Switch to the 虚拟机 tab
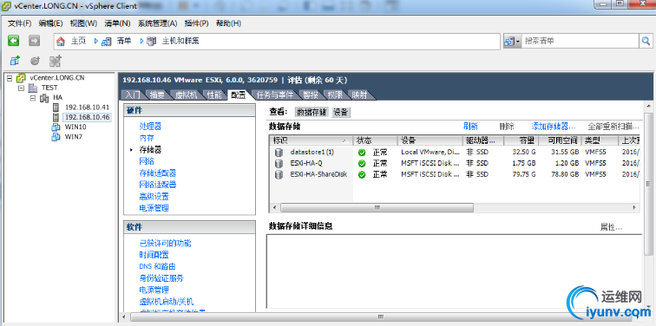This screenshot has height=326, width=656. click(186, 95)
